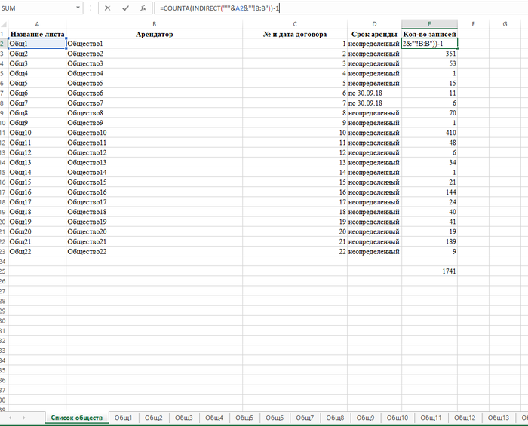Select the cell containing Общ10
The width and height of the screenshot is (528, 426).
click(x=37, y=133)
